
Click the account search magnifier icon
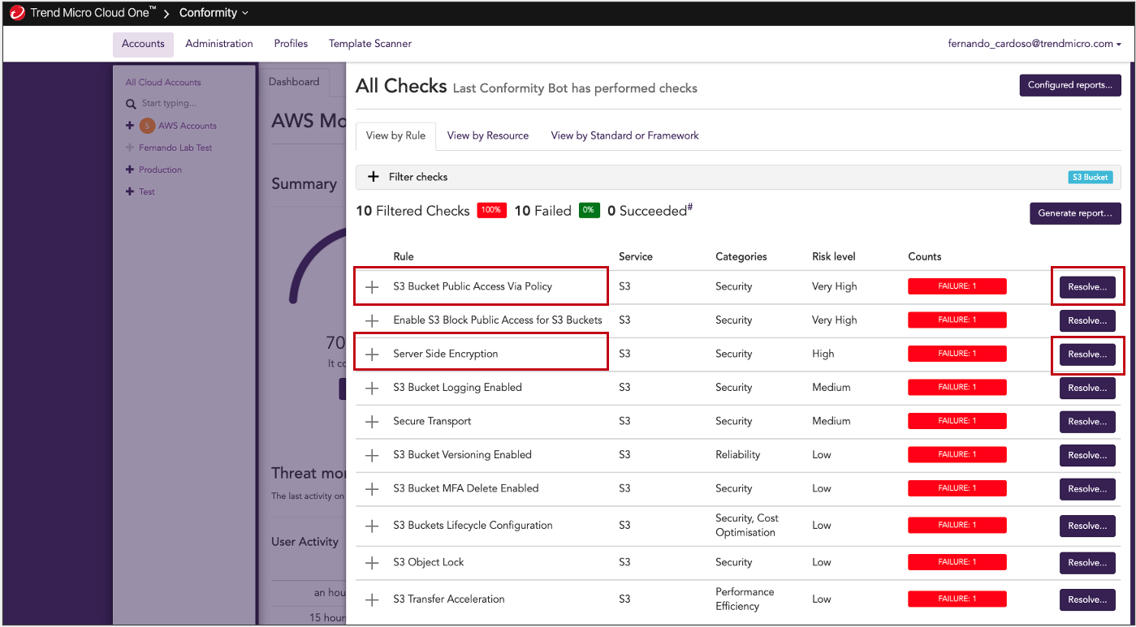(x=131, y=104)
